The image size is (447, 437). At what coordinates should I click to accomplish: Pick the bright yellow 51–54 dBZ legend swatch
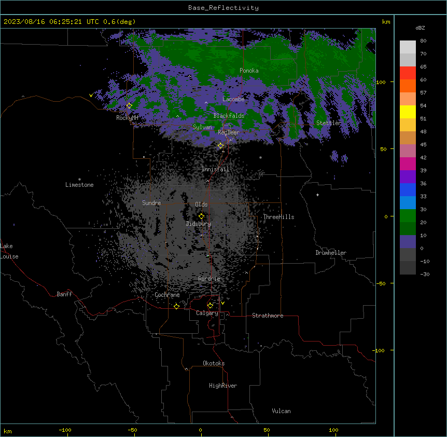[408, 112]
